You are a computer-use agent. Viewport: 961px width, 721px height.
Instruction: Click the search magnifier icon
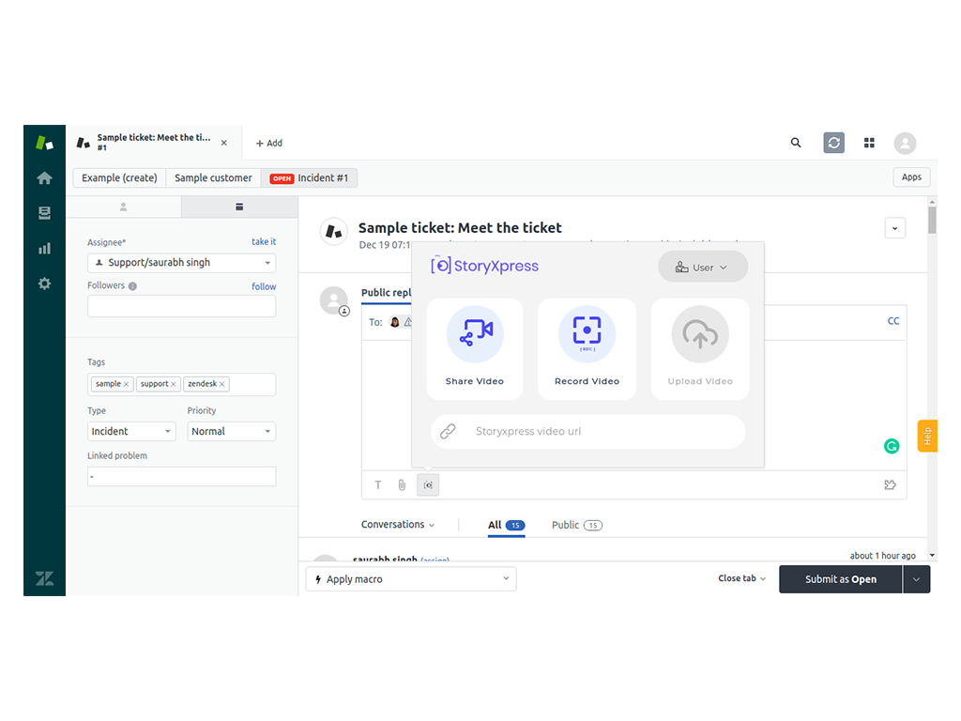[x=796, y=143]
